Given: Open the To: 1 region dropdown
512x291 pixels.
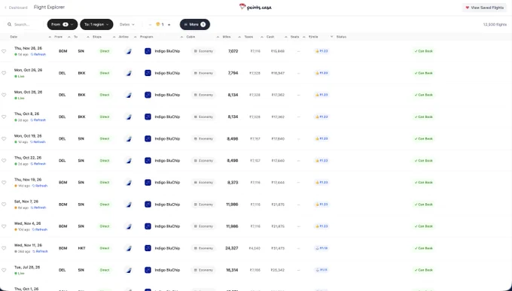Looking at the screenshot, I should point(96,25).
